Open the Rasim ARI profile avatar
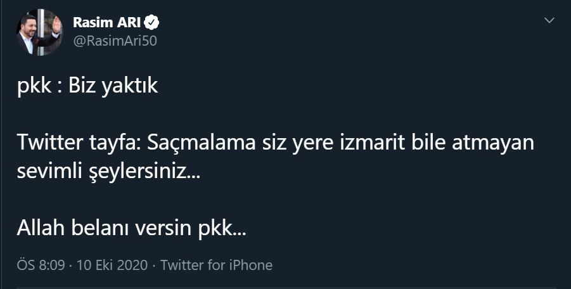The width and height of the screenshot is (571, 289). [39, 32]
